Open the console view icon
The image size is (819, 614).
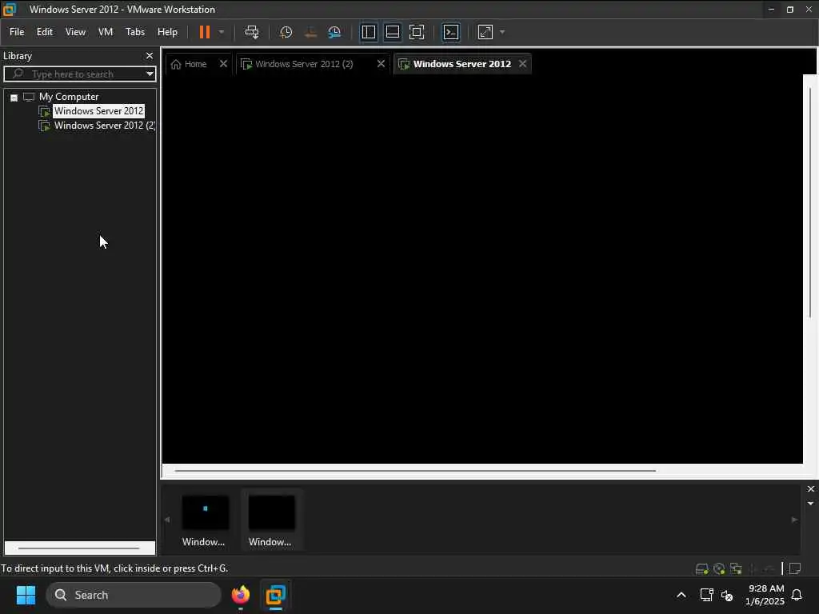(451, 32)
